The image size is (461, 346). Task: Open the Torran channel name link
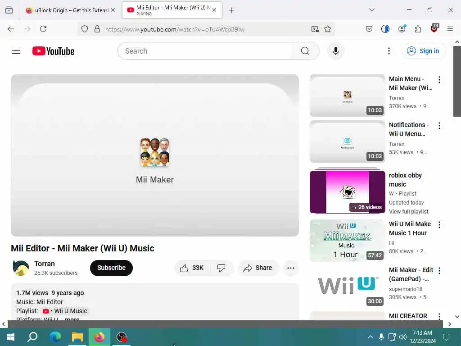[45, 264]
